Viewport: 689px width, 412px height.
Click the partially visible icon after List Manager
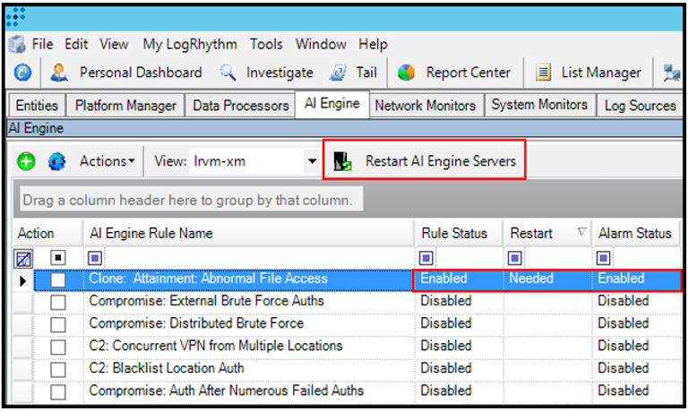point(672,73)
